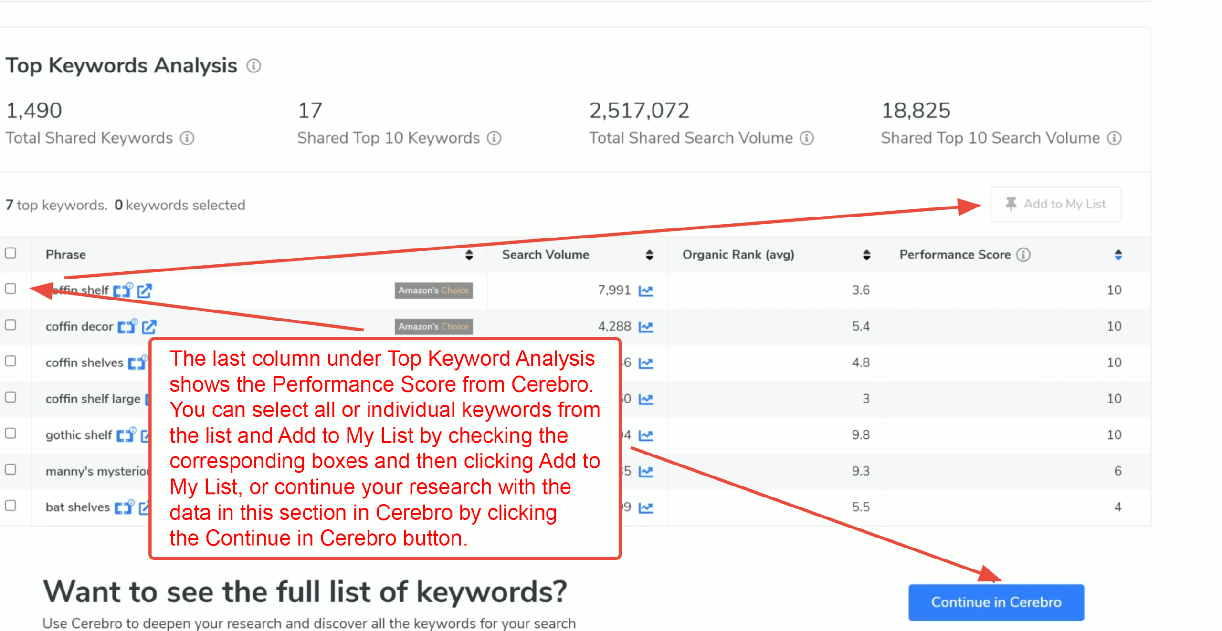Sort by Organic Rank (avg) arrows
1222x631 pixels.
click(x=866, y=255)
